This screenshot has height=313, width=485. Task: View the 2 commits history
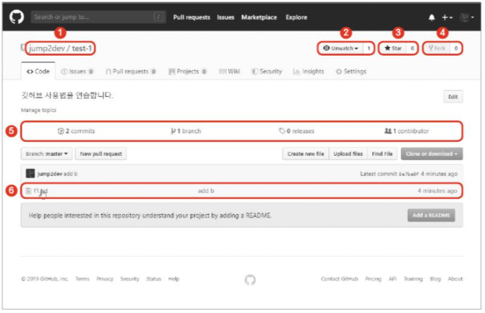(x=76, y=131)
